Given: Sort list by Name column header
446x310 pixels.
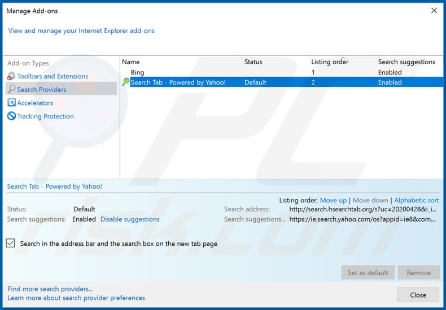Looking at the screenshot, I should click(x=131, y=61).
